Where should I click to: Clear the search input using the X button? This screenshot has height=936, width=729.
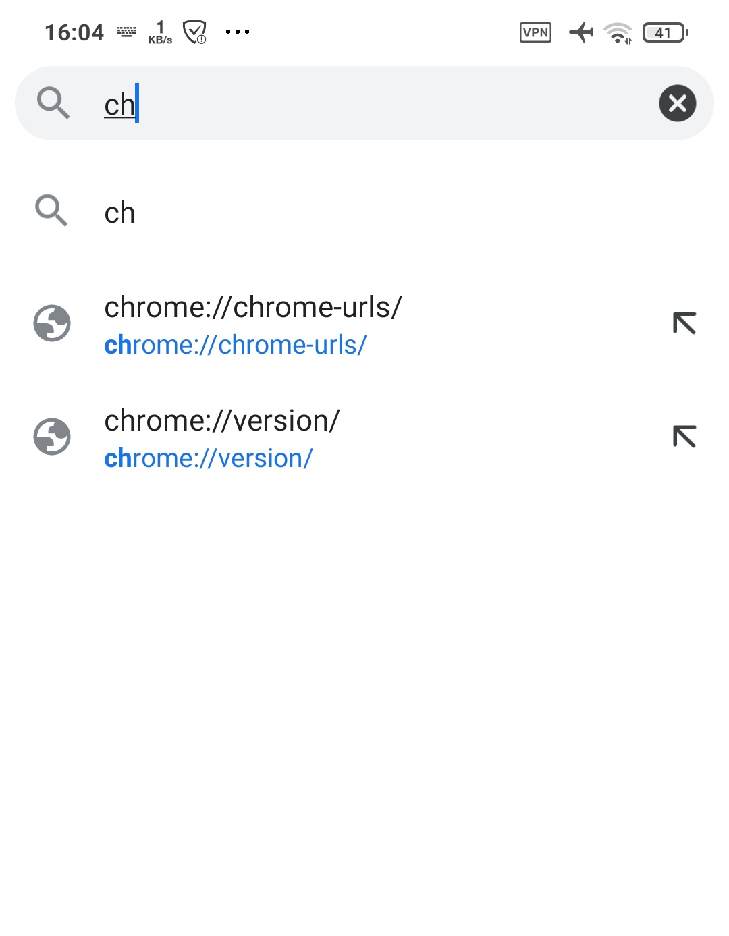[677, 103]
